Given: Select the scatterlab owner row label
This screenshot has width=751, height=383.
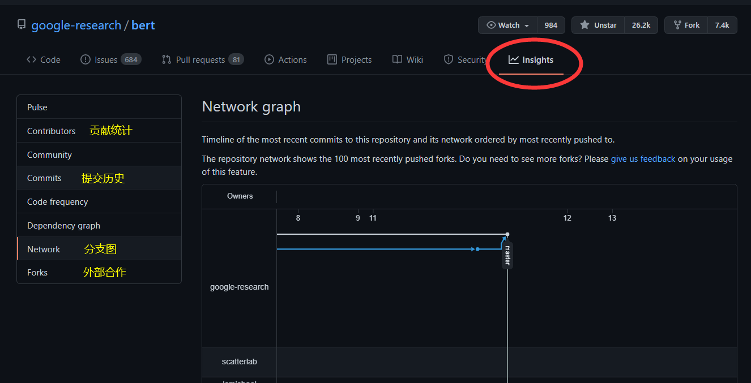Looking at the screenshot, I should coord(240,362).
